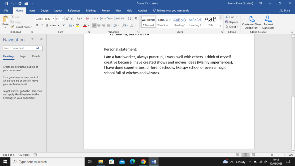
Task: Open the Layout ribbon tab
Action: pos(58,11)
